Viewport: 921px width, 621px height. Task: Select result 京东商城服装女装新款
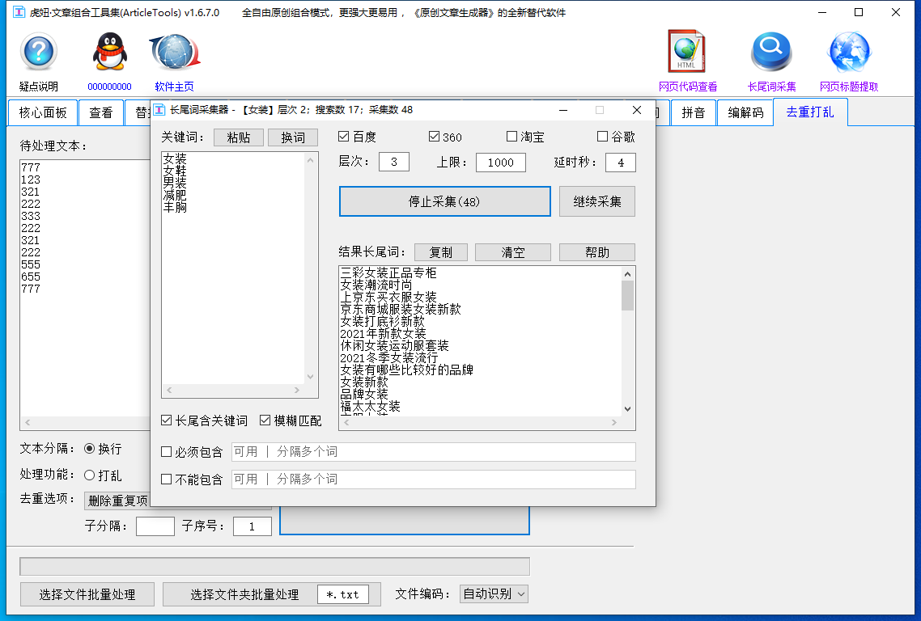coord(401,310)
